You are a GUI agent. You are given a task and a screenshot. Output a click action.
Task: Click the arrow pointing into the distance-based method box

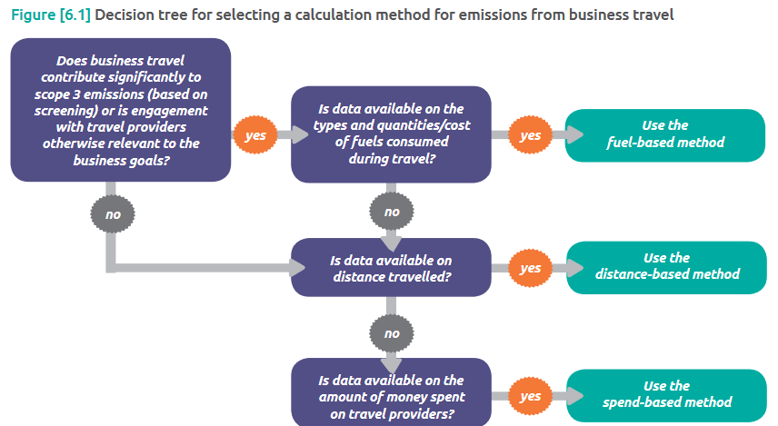point(564,268)
